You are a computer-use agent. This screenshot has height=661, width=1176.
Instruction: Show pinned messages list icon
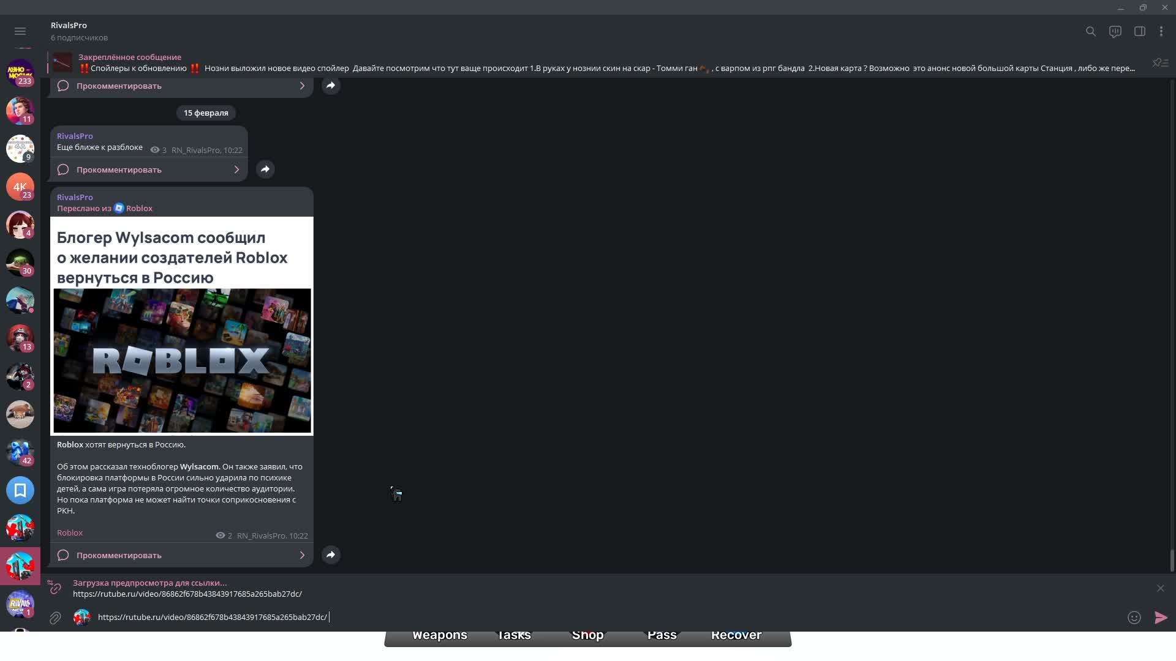[x=1160, y=63]
